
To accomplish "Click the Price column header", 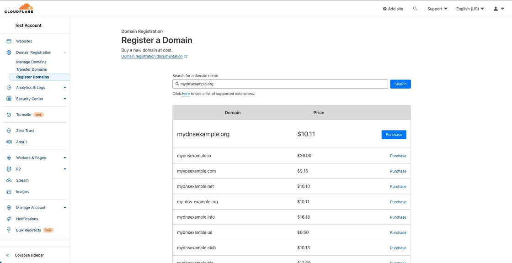I will click(319, 113).
